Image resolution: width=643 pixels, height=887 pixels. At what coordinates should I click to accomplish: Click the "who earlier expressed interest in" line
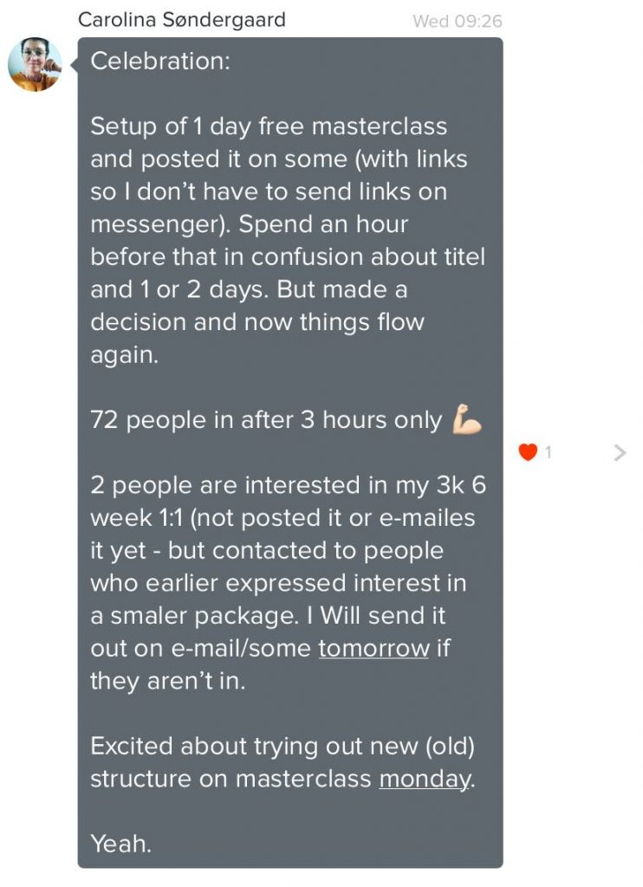[278, 583]
